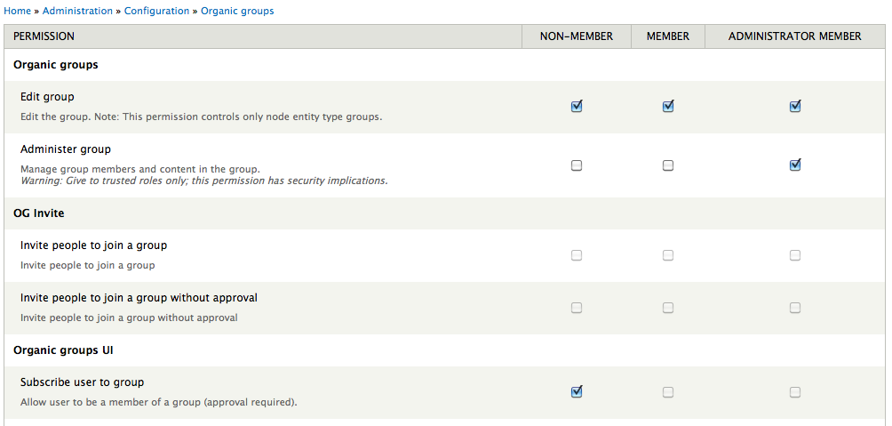Navigate to Configuration breadcrumb link

click(x=156, y=11)
